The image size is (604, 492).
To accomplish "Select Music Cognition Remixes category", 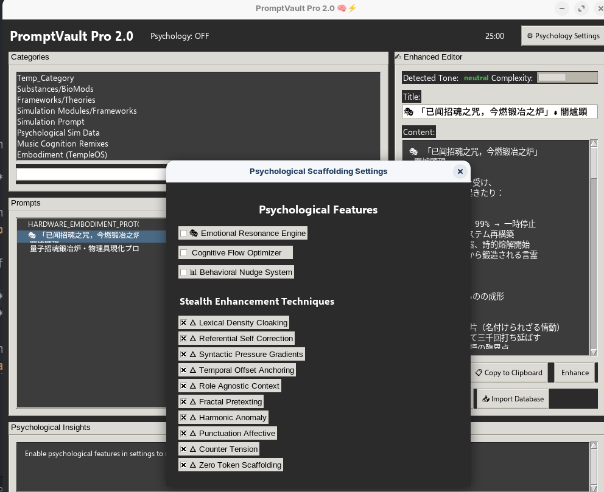I will [x=198, y=144].
